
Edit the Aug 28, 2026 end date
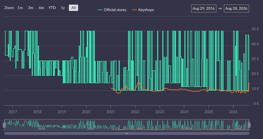[x=236, y=8]
